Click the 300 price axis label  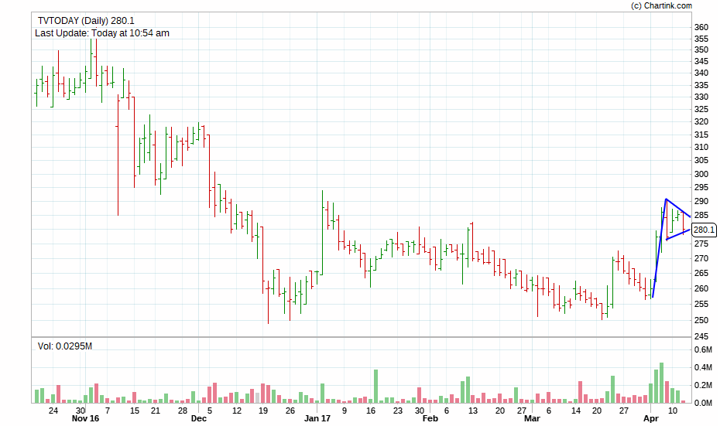701,175
